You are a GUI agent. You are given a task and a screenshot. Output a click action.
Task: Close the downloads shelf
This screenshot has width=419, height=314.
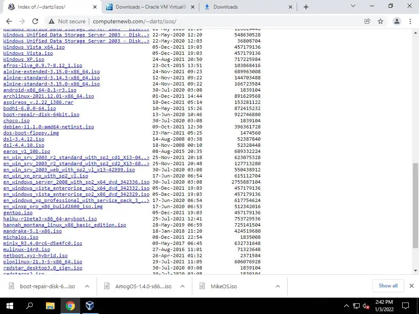coord(412,286)
